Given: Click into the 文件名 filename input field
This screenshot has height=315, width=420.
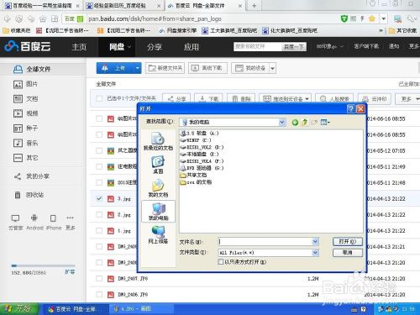Looking at the screenshot, I should click(x=265, y=242).
